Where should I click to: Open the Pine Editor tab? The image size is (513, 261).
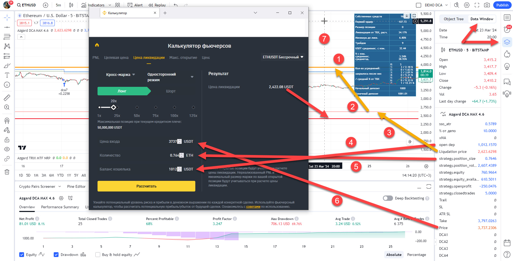click(76, 186)
